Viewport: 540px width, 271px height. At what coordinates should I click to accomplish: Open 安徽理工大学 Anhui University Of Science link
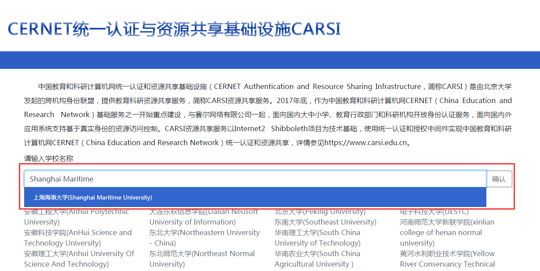tap(79, 259)
